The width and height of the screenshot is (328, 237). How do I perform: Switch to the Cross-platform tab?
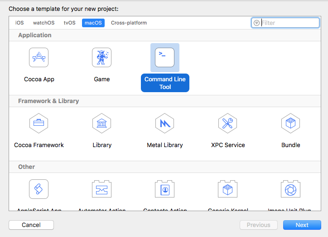pyautogui.click(x=129, y=23)
